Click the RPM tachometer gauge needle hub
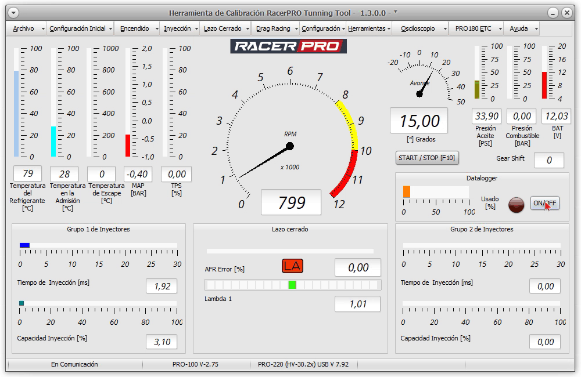 coord(290,146)
